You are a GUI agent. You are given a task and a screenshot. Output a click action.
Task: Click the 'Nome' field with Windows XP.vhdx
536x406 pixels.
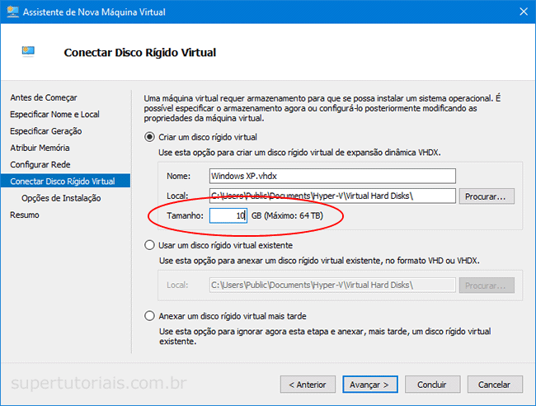pos(332,176)
